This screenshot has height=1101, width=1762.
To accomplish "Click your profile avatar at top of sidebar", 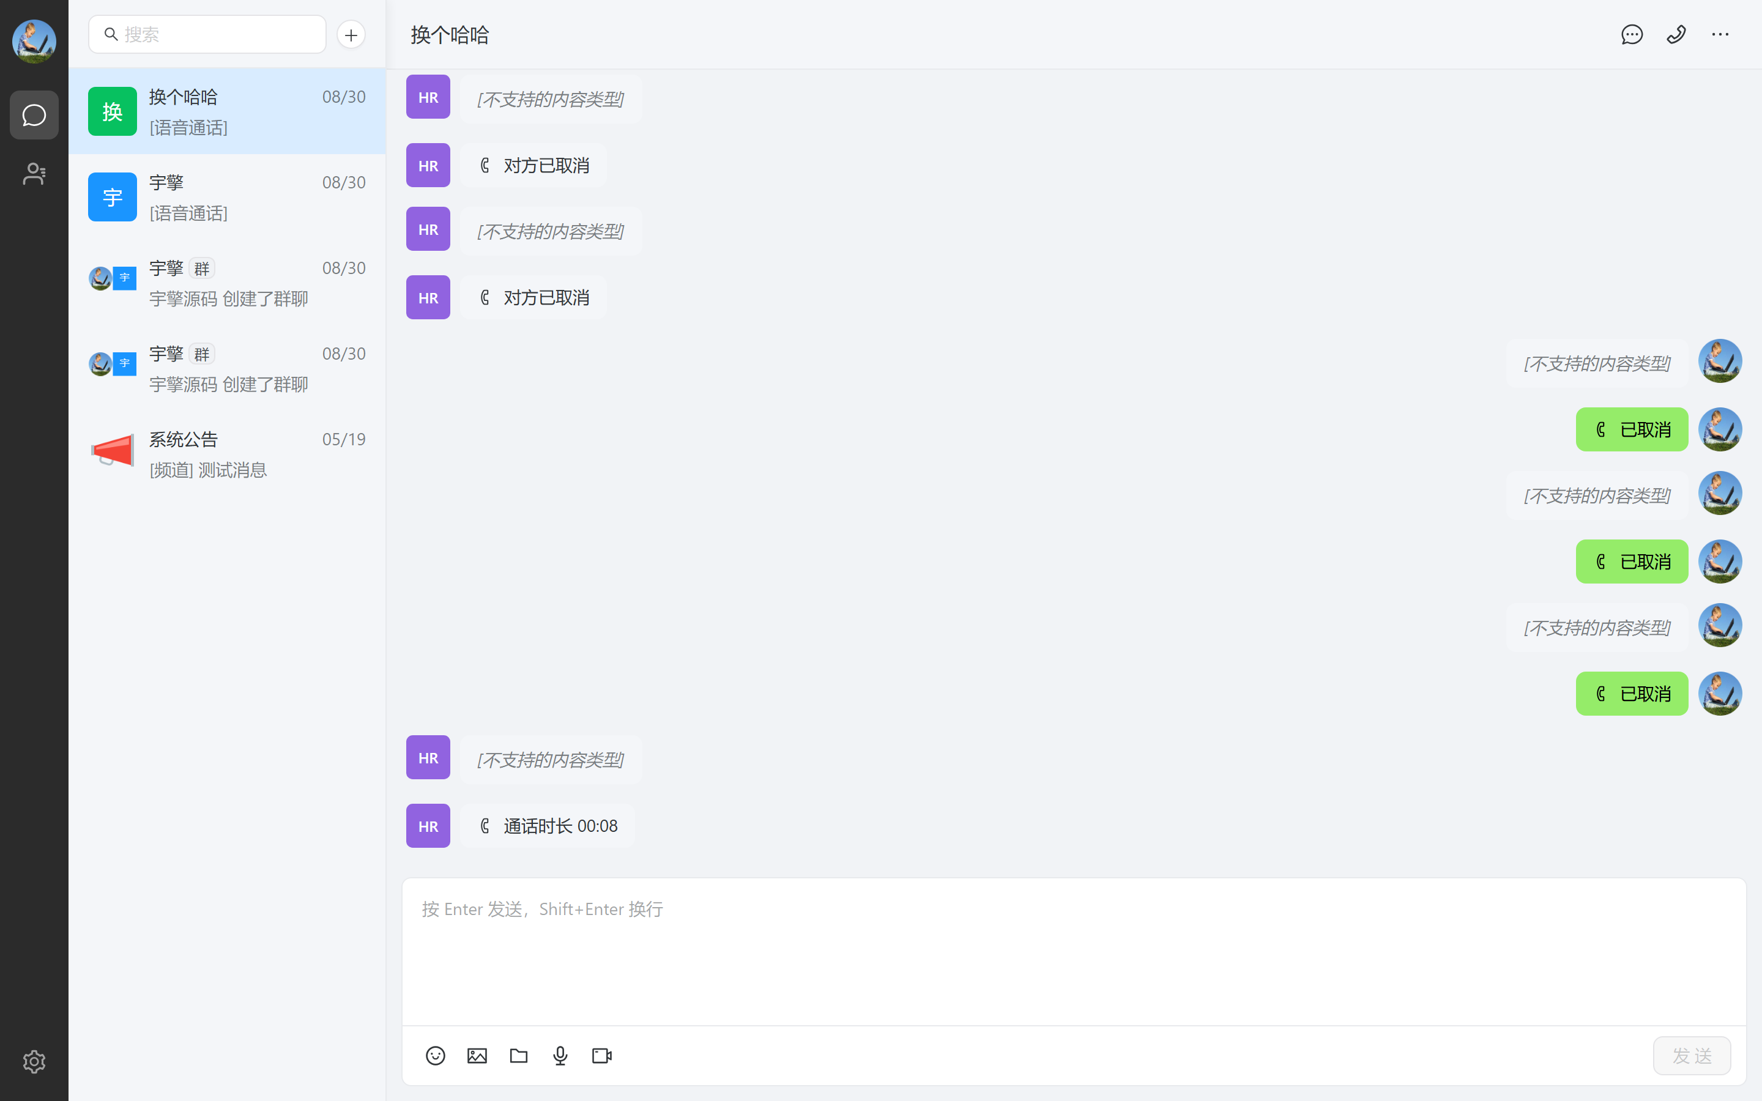I will pyautogui.click(x=34, y=42).
